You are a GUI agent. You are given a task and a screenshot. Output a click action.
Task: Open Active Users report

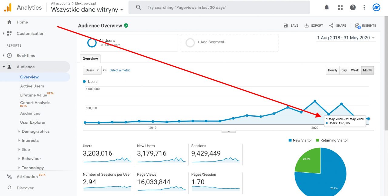point(32,86)
